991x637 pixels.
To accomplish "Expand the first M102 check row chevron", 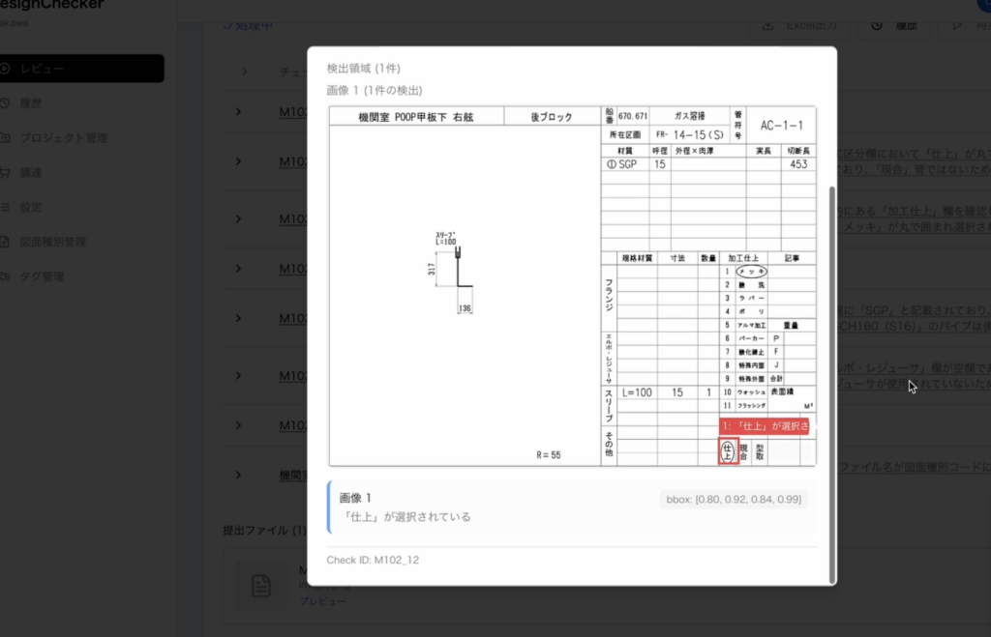I will click(238, 112).
